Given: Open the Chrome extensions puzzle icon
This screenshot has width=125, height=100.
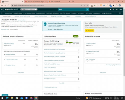Looking at the screenshot, I should tap(113, 5).
